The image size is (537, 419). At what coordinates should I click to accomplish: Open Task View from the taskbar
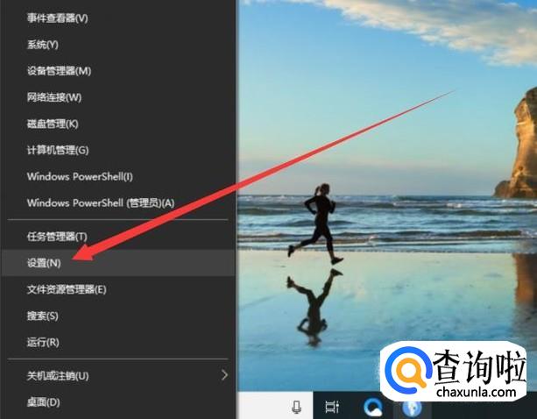tap(332, 407)
